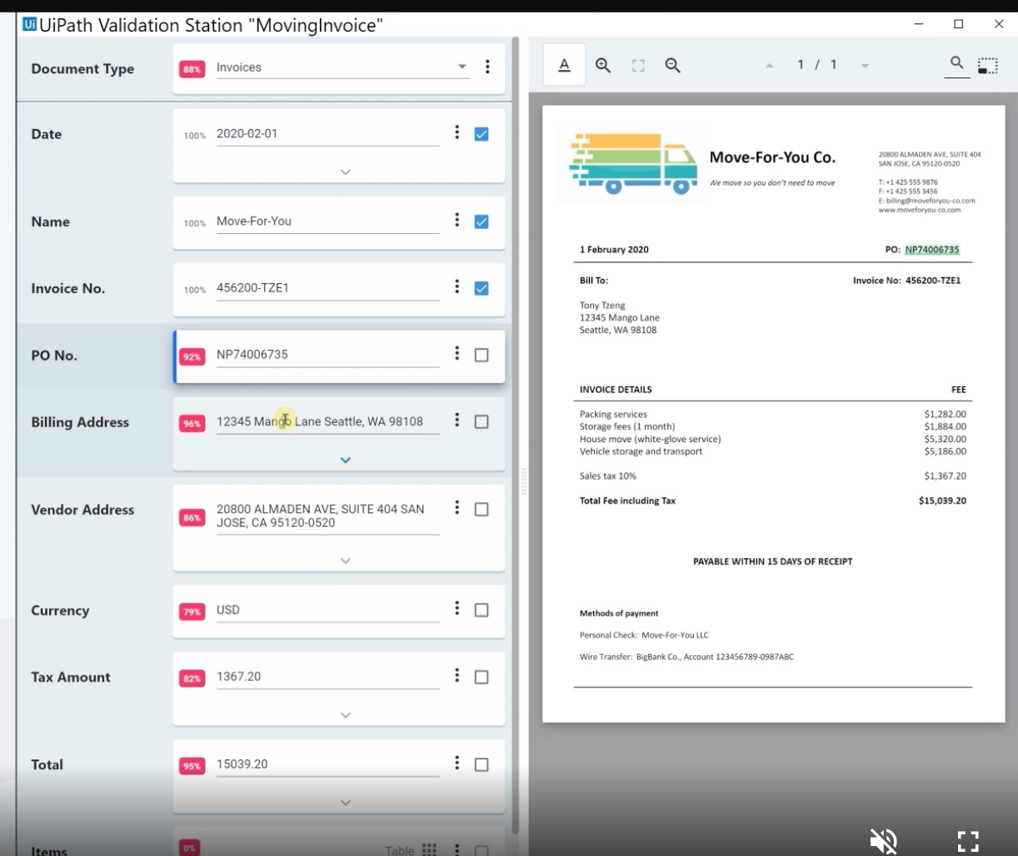This screenshot has width=1018, height=856.
Task: Check the PO No. confirmation checkbox
Action: tap(482, 355)
